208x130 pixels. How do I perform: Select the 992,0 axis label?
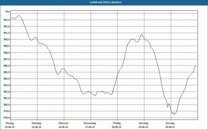pyautogui.click(x=7, y=27)
